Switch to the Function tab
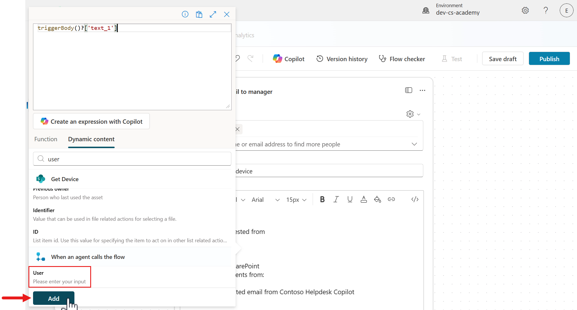Viewport: 577px width, 310px height. [x=46, y=139]
